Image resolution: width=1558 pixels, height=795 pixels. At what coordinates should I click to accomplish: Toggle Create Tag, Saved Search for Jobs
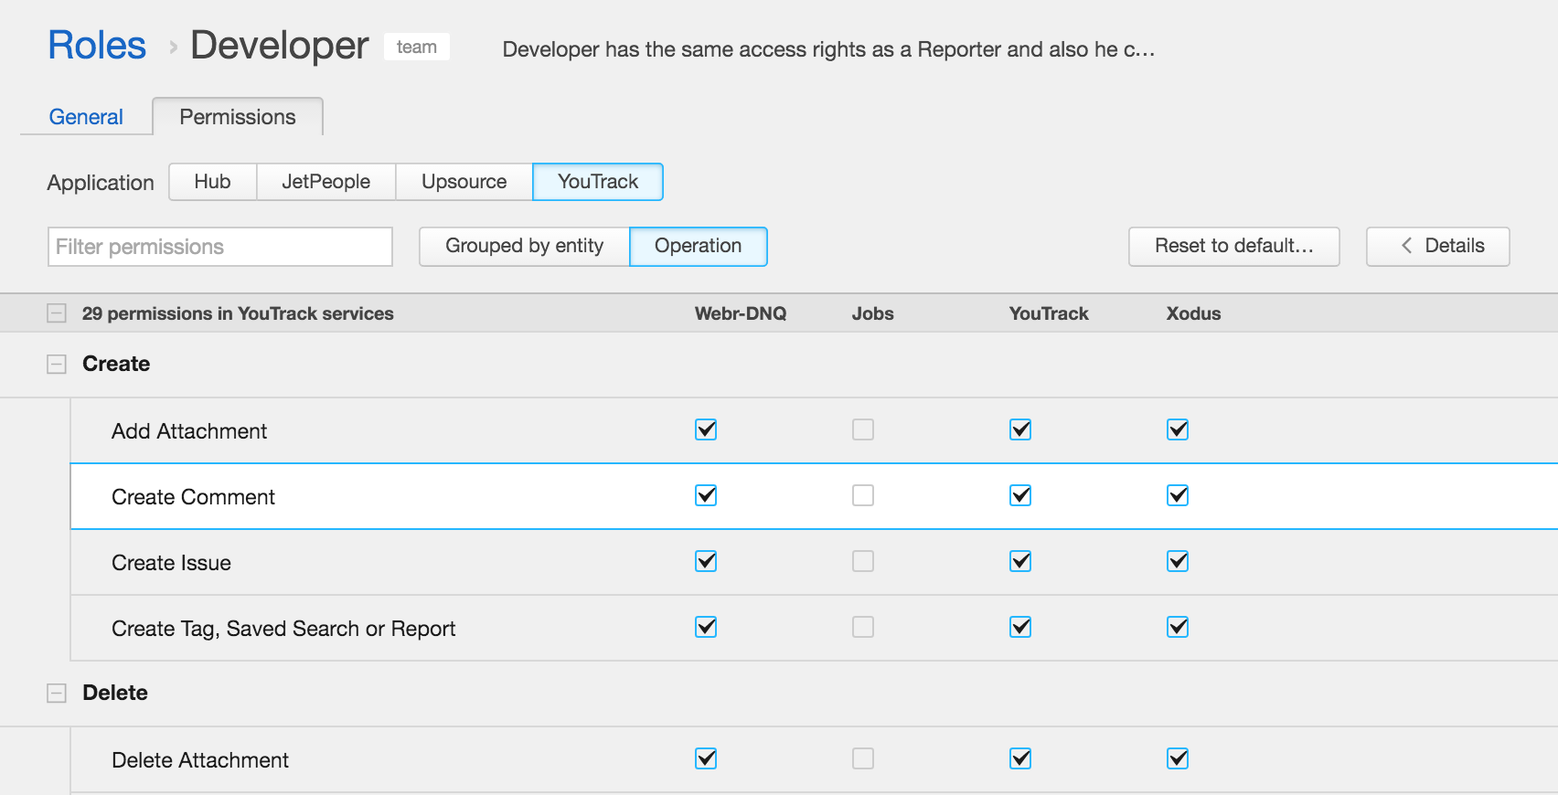pos(863,627)
